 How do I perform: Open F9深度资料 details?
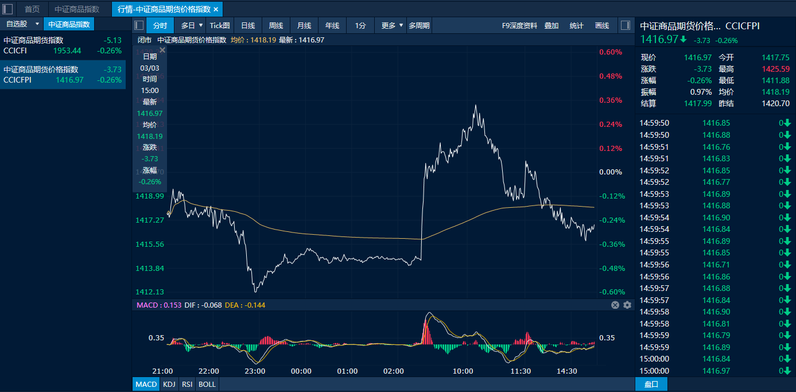tap(519, 25)
